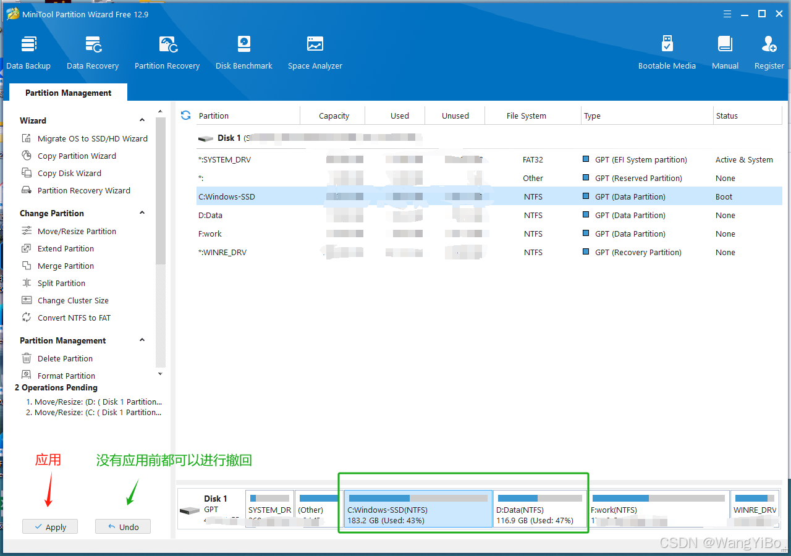791x556 pixels.
Task: Open Partition Recovery tool
Action: click(167, 53)
